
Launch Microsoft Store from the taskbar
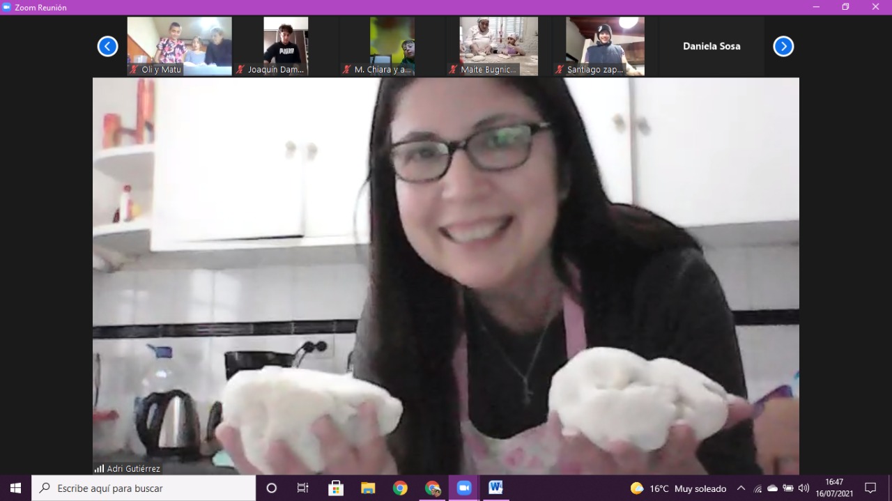(336, 488)
